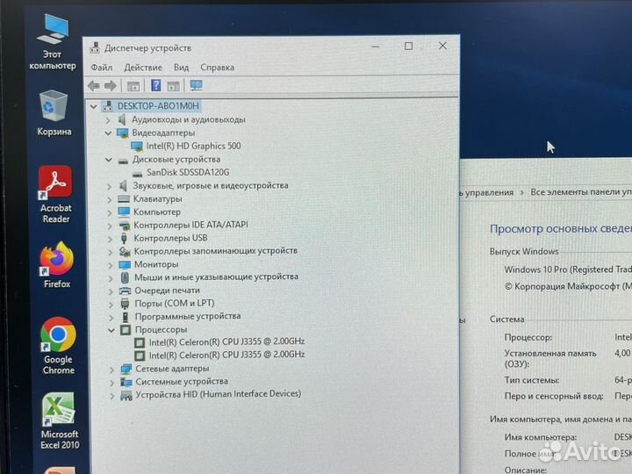Select the Очереди печати label

[x=168, y=291]
